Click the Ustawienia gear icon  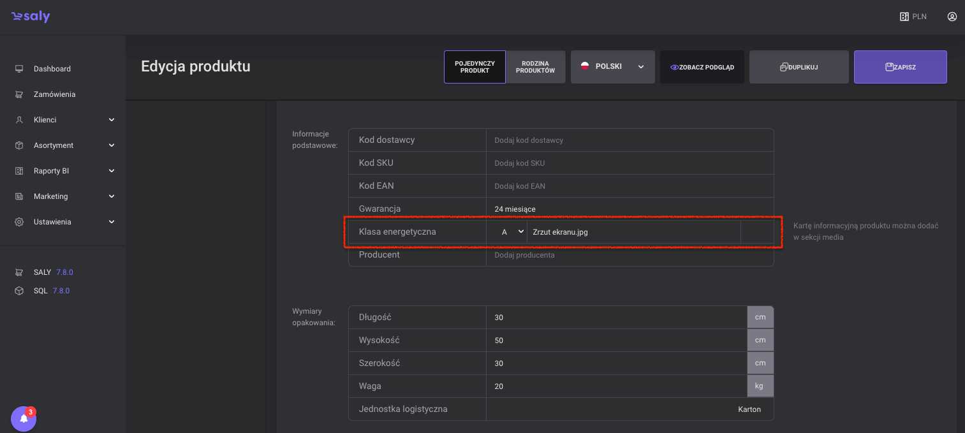(19, 222)
